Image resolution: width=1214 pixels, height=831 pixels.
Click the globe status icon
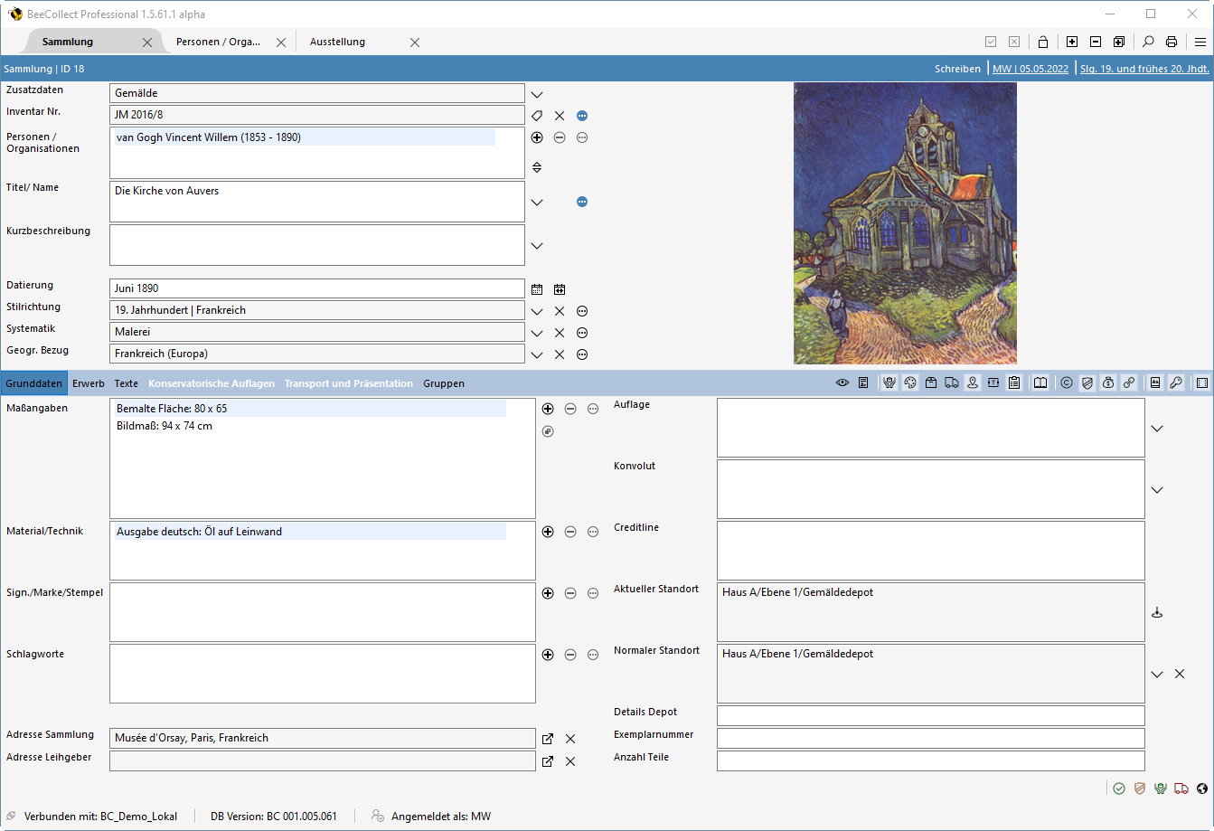[1202, 789]
